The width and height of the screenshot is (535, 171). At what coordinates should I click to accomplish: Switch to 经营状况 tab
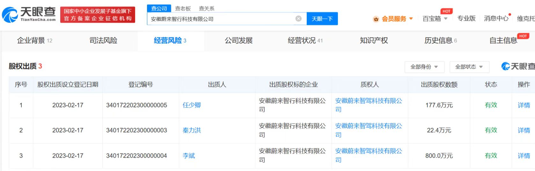point(305,40)
